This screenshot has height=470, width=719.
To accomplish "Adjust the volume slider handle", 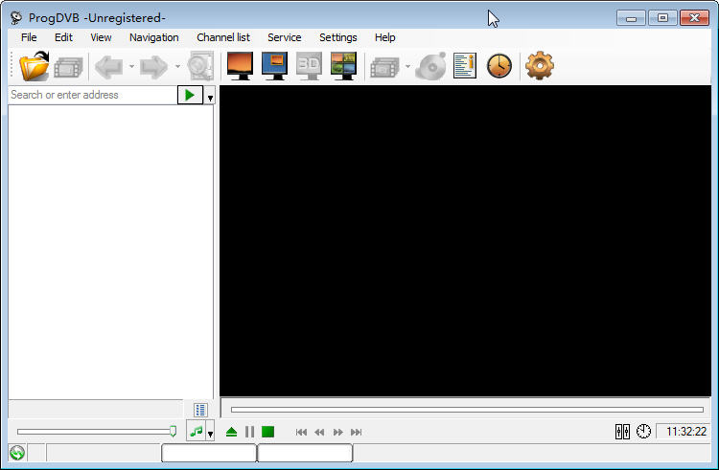I will click(173, 431).
